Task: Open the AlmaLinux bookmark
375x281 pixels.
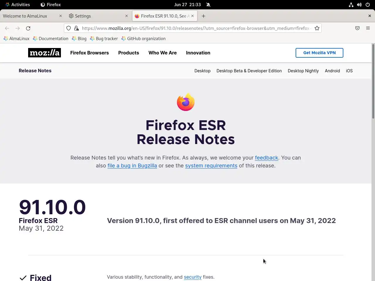Action: [x=16, y=39]
